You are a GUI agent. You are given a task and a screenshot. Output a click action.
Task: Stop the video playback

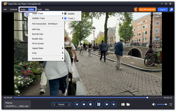coord(90,104)
